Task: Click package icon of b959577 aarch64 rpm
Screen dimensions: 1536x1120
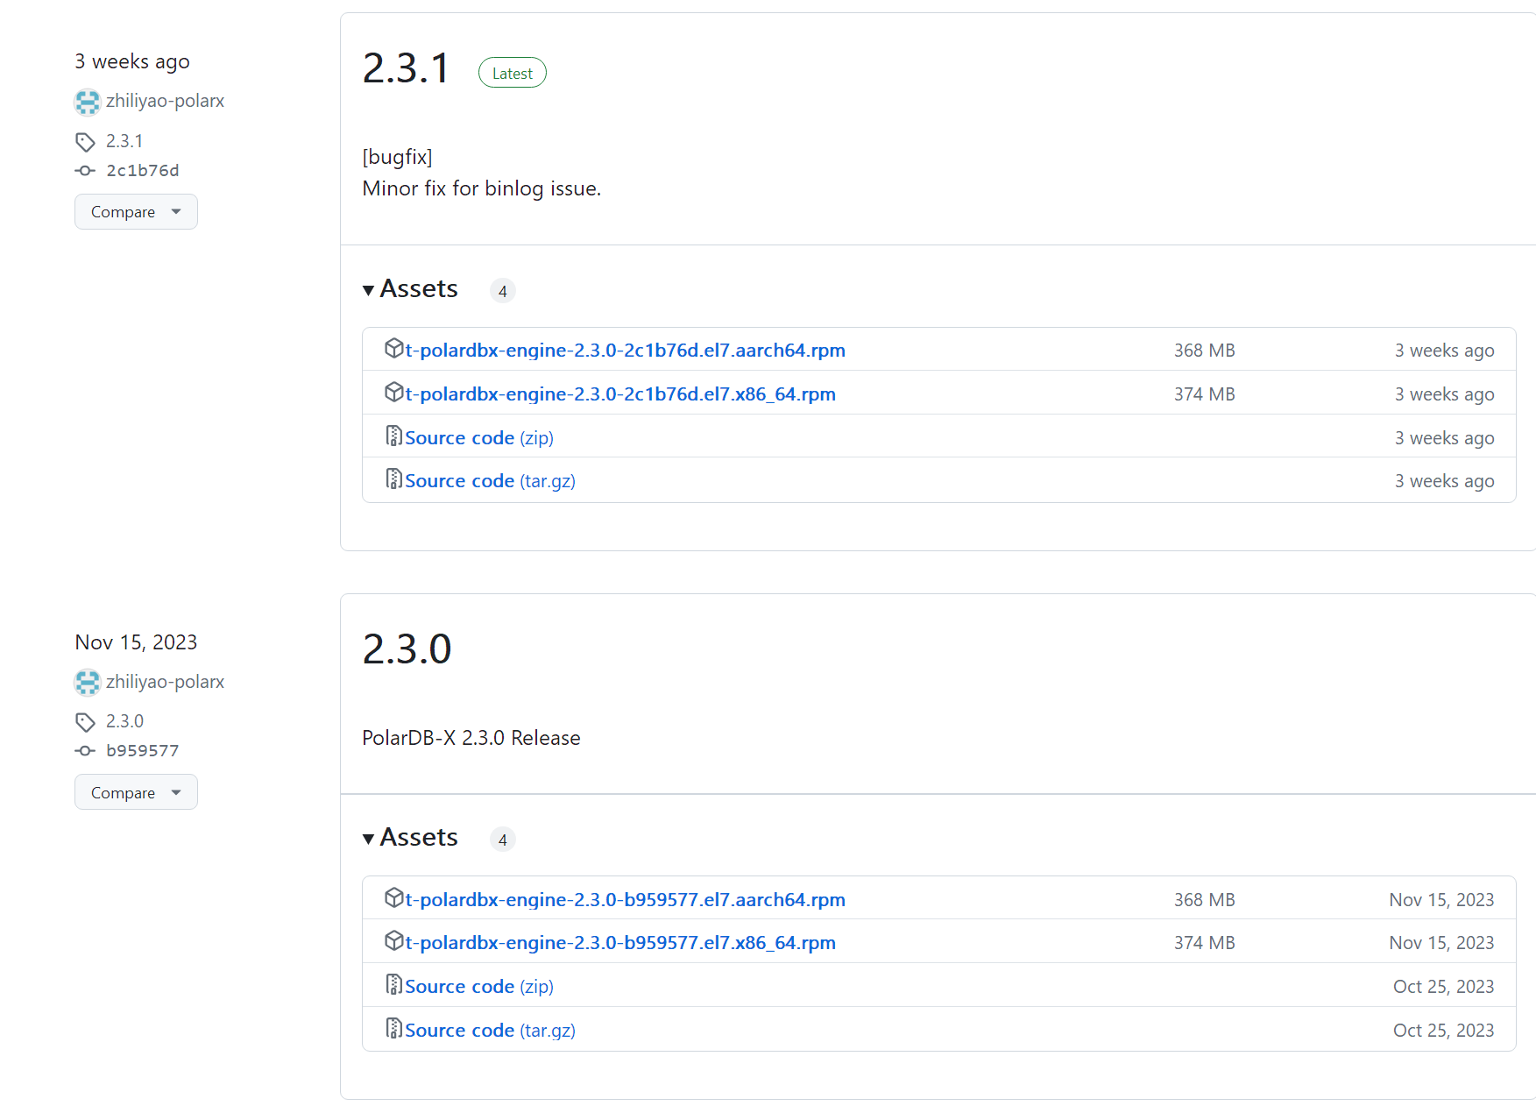Action: pos(394,897)
